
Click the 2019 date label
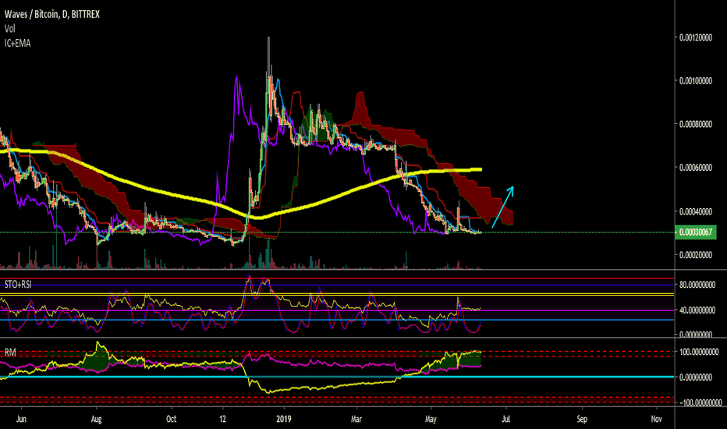[x=283, y=419]
